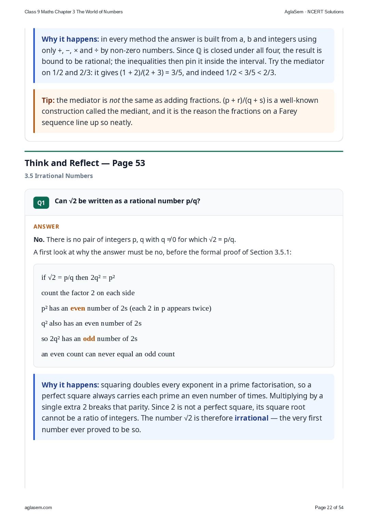Click the Why it happens: label about squaring
This screenshot has height=520, width=368.
click(x=70, y=385)
